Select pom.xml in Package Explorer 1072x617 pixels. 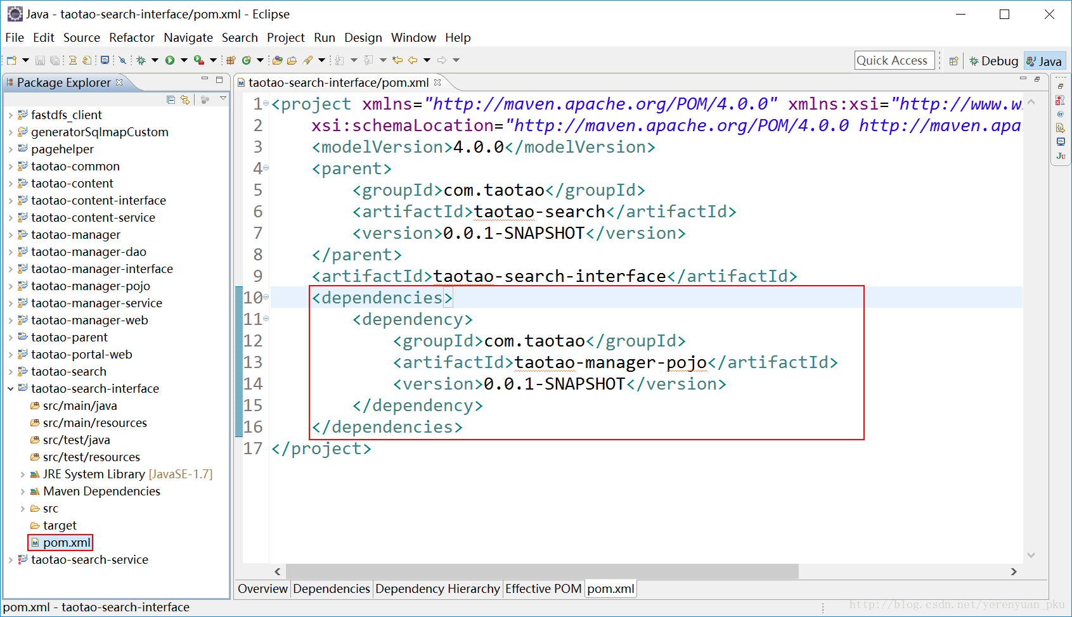[x=61, y=543]
